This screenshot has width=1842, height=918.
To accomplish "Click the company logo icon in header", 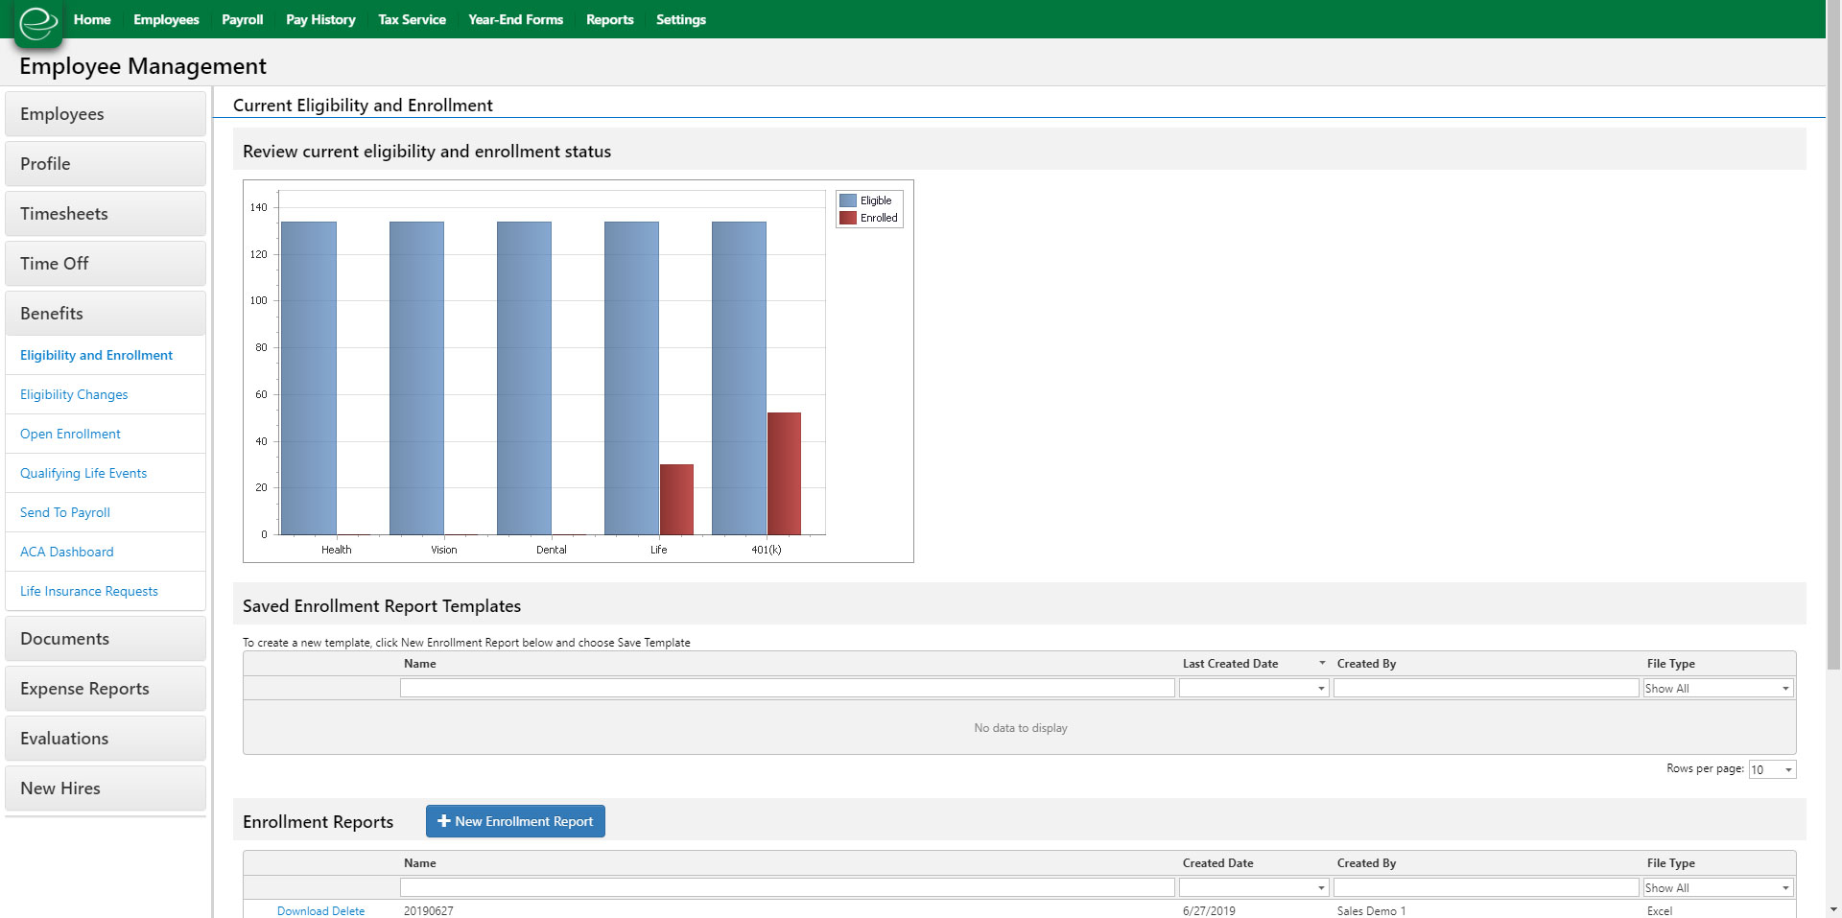I will coord(38,23).
